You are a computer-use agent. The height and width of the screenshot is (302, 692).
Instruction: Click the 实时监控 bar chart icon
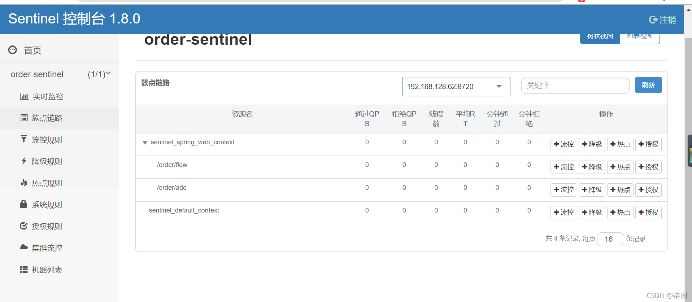tap(24, 96)
